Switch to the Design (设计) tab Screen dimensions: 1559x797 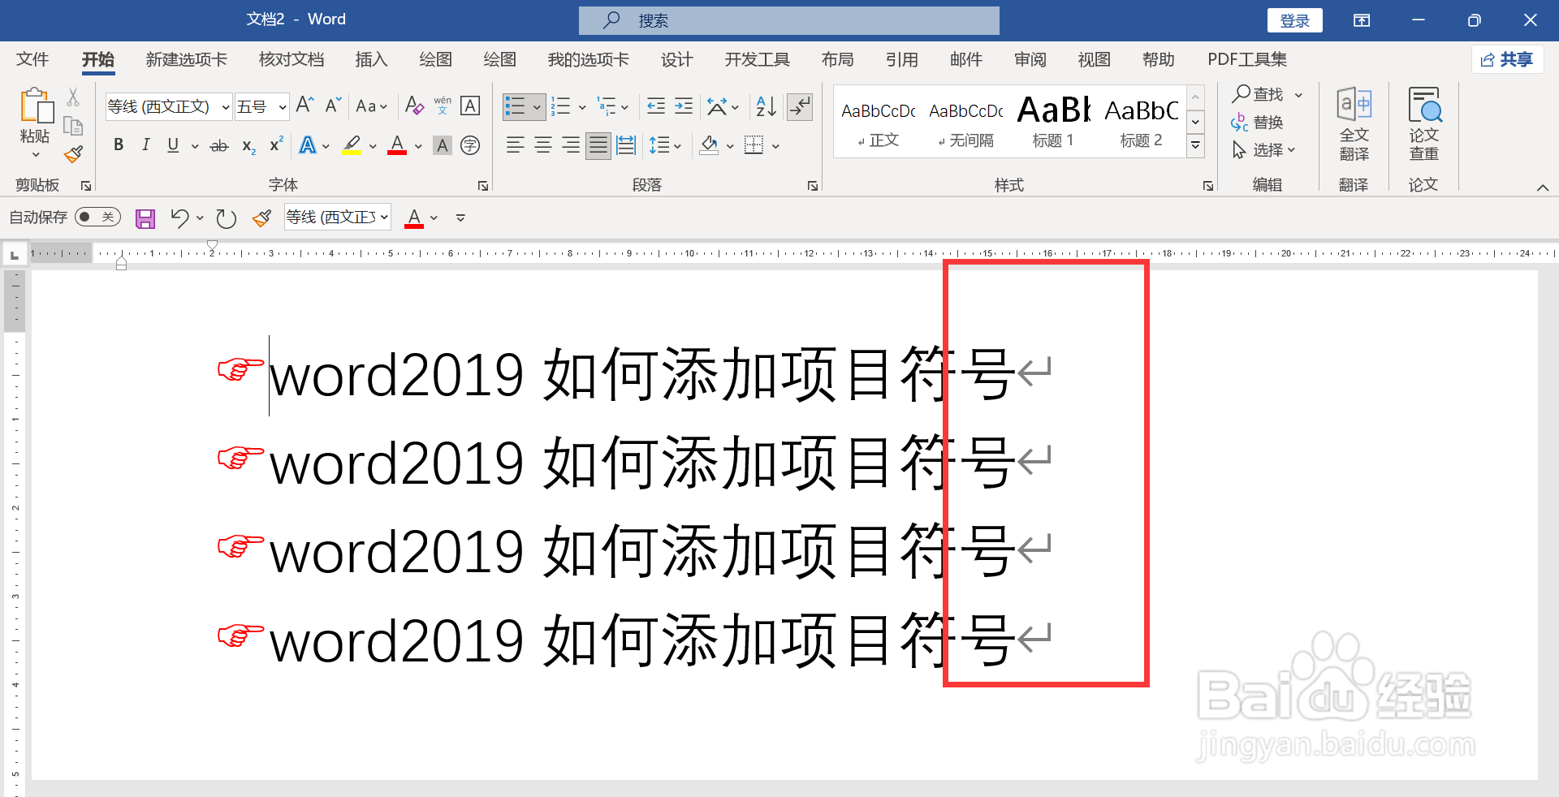[x=676, y=59]
